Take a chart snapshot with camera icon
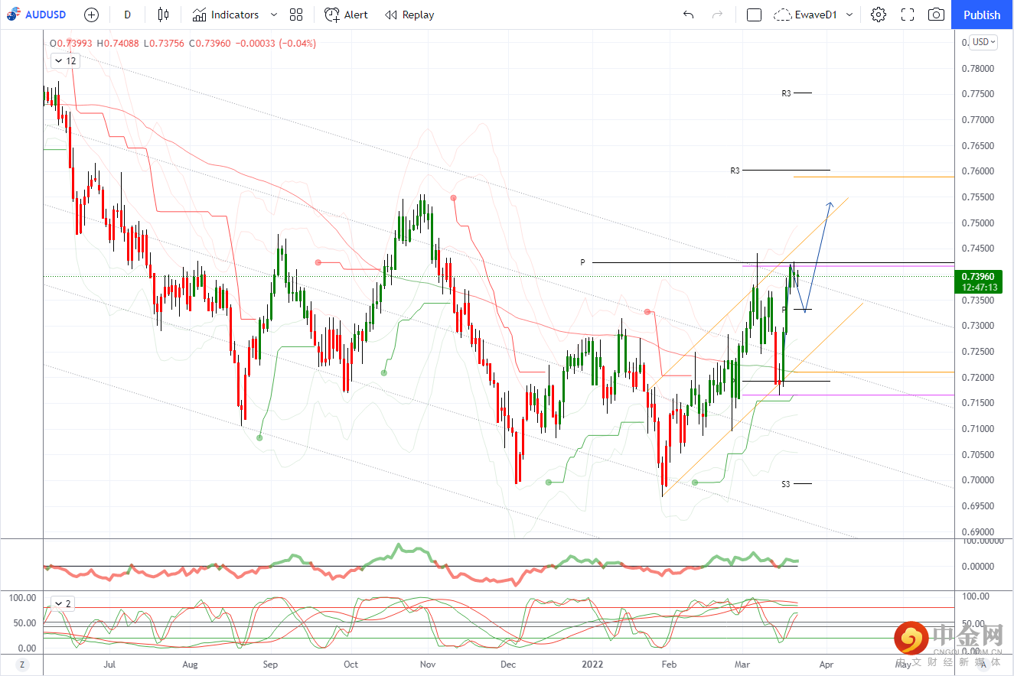 coord(936,15)
